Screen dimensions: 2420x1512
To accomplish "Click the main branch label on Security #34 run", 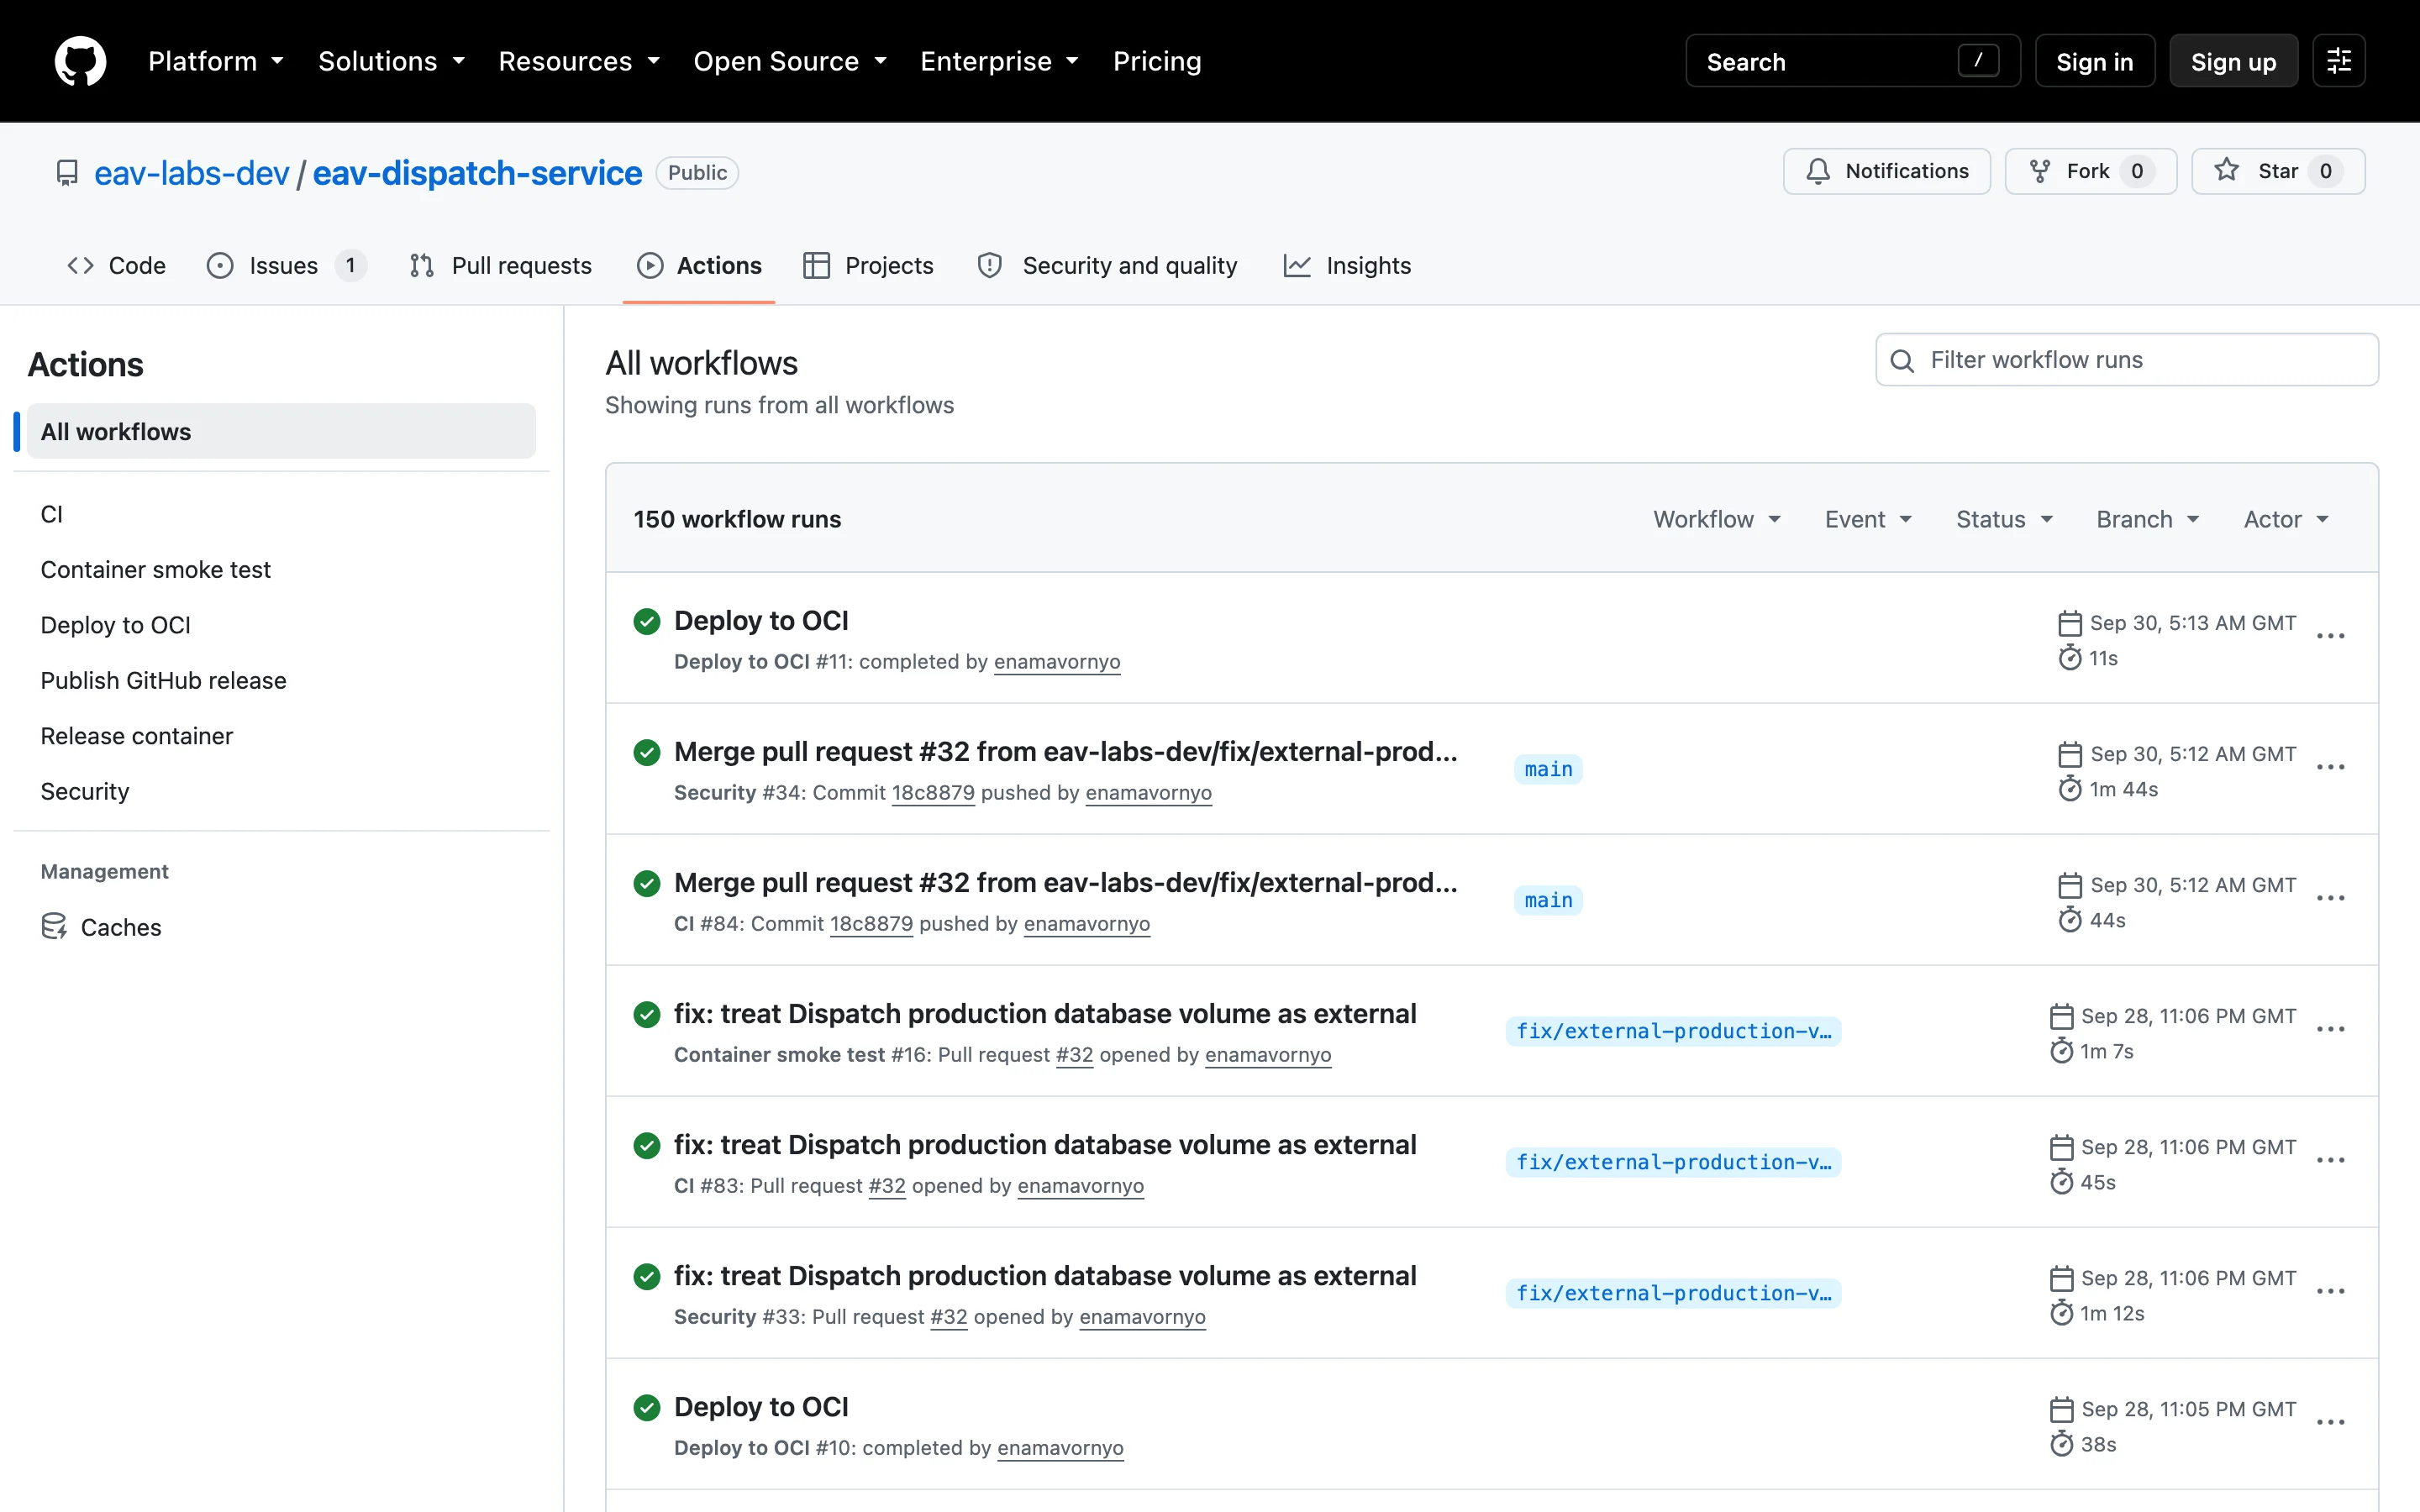I will tap(1548, 769).
